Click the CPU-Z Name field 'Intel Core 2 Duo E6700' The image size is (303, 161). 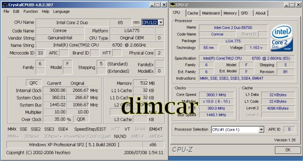[x=233, y=28]
